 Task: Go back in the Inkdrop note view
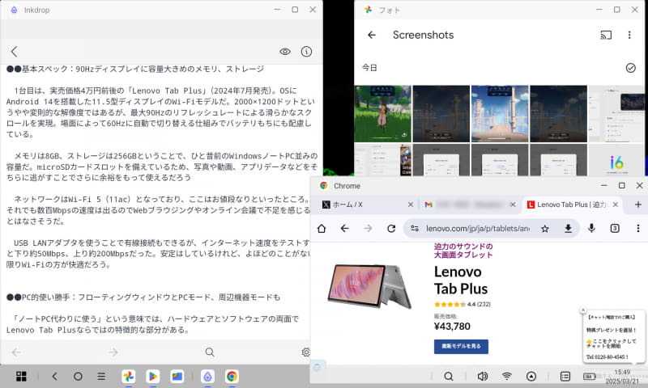pyautogui.click(x=14, y=52)
